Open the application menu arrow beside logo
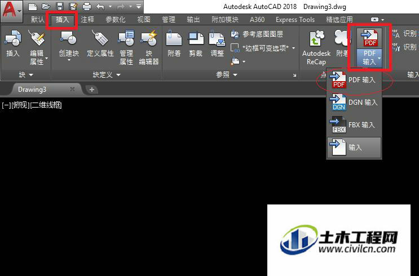The width and height of the screenshot is (419, 276). [x=19, y=11]
